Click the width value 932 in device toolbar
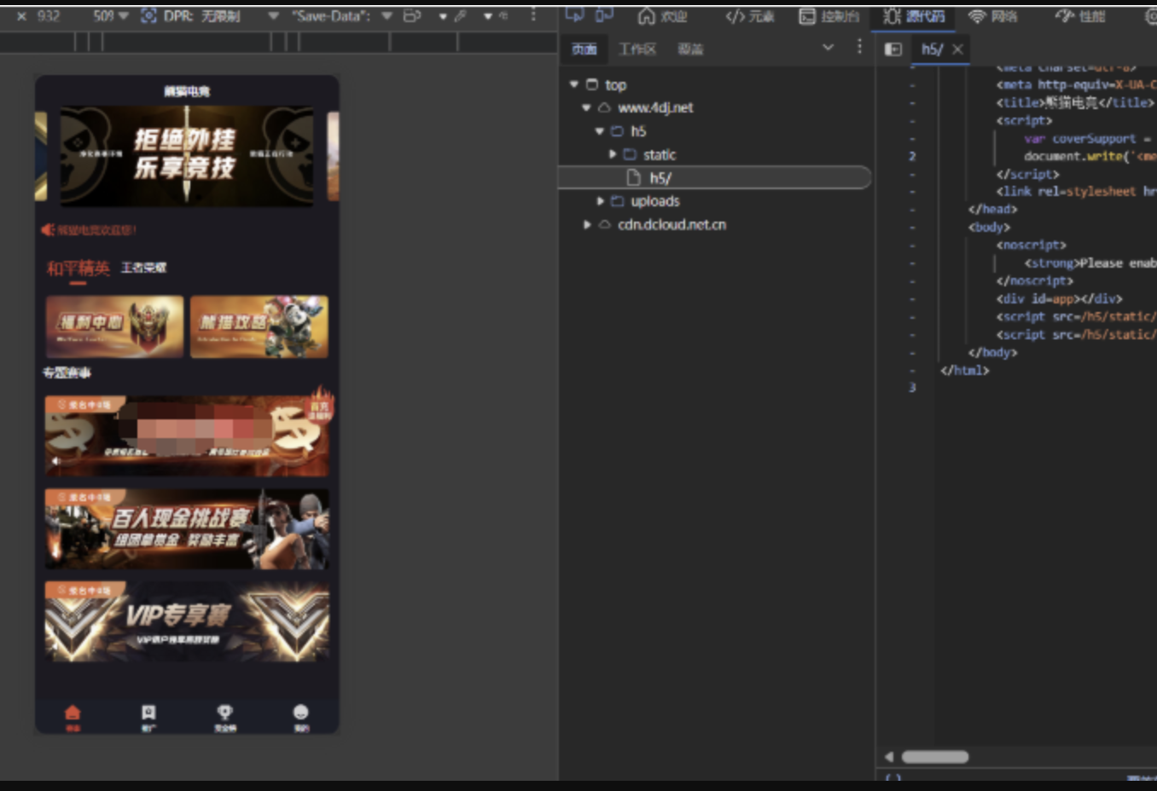This screenshot has height=791, width=1157. coord(49,15)
